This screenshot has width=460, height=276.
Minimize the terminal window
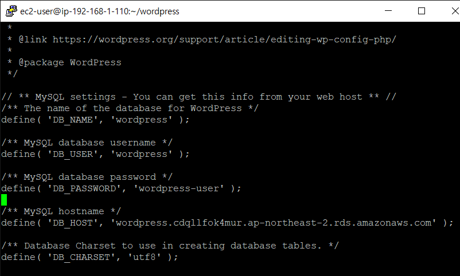click(388, 11)
